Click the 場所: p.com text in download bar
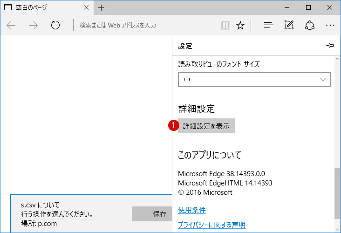 [x=39, y=223]
